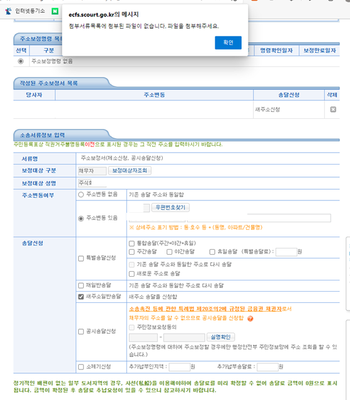Uncheck the 새주소일반송달 checkbox
The width and height of the screenshot is (350, 400).
[x=81, y=297]
